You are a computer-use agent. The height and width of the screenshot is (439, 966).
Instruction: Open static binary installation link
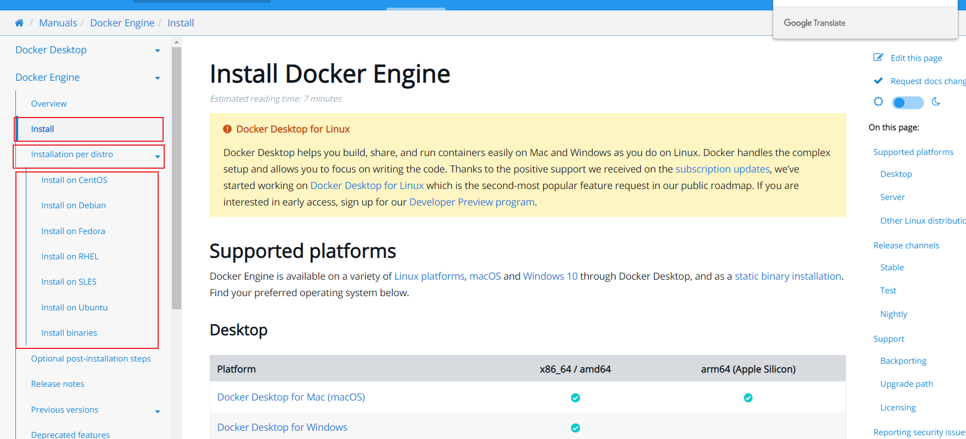pyautogui.click(x=788, y=276)
